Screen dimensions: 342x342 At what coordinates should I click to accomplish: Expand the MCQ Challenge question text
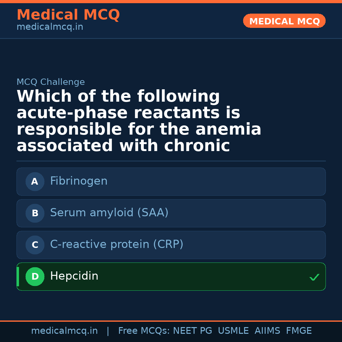[x=139, y=120]
